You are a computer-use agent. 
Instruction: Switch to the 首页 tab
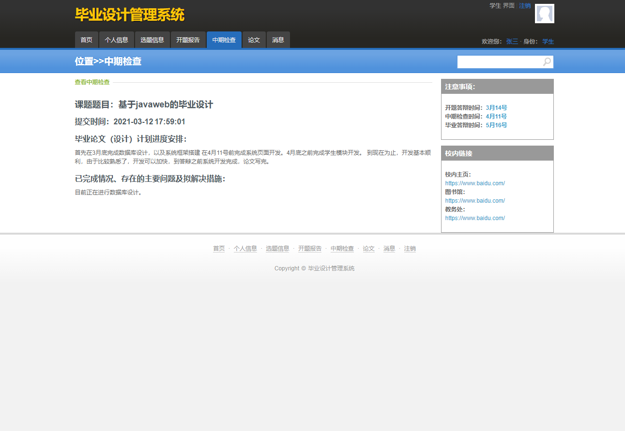click(86, 40)
